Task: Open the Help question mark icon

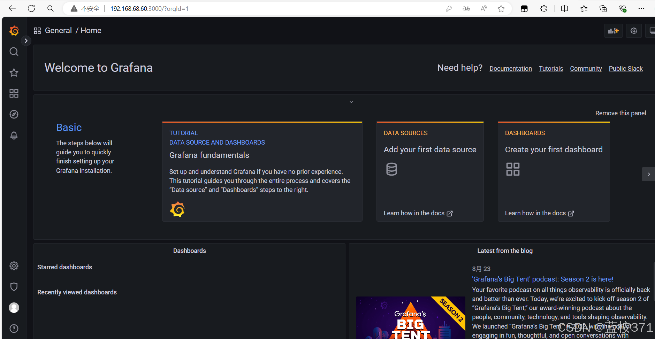Action: pyautogui.click(x=14, y=329)
